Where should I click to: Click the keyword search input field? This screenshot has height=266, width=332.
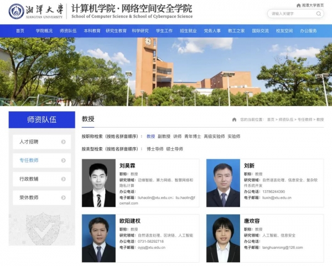294,13
